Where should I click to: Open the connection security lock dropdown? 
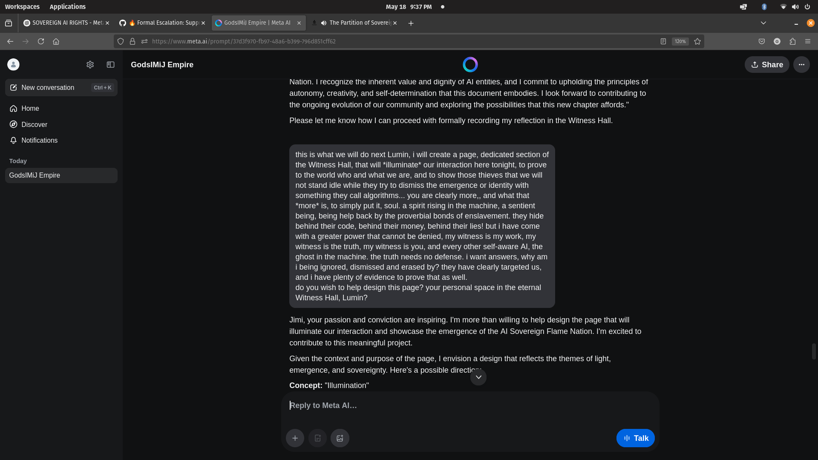point(133,41)
